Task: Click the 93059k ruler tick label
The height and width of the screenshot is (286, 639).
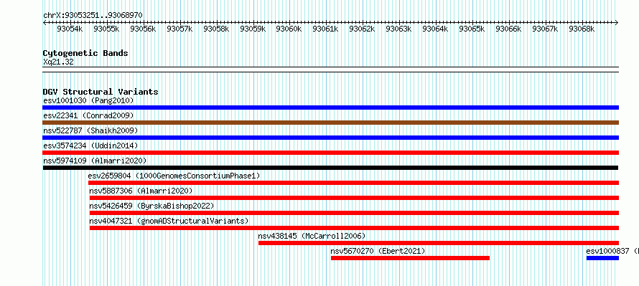Action: point(253,29)
